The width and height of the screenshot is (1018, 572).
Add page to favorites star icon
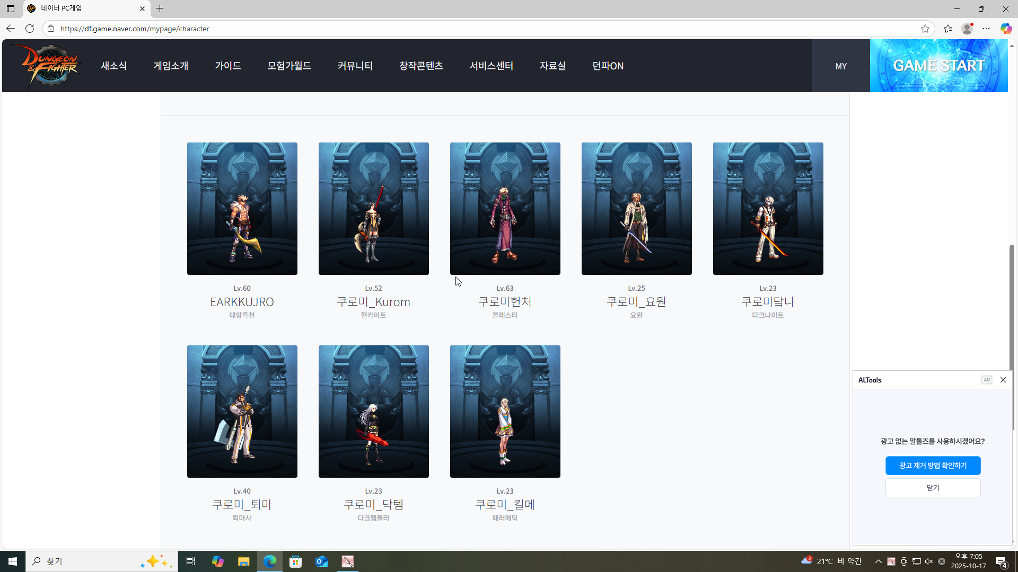[x=925, y=29]
